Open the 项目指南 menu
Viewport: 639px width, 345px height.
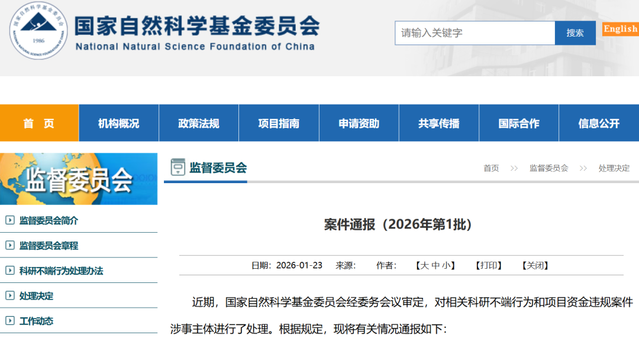click(279, 123)
